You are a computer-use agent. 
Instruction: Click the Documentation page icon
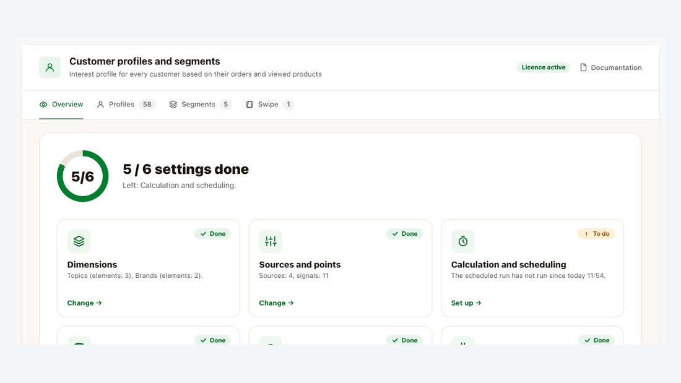tap(583, 67)
